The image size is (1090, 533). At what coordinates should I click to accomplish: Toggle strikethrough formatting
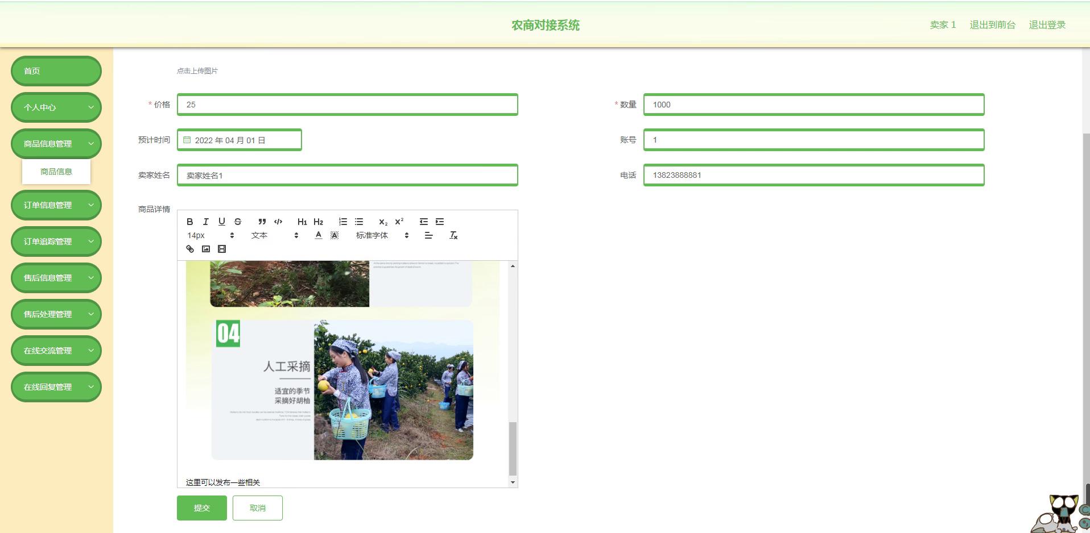point(238,222)
